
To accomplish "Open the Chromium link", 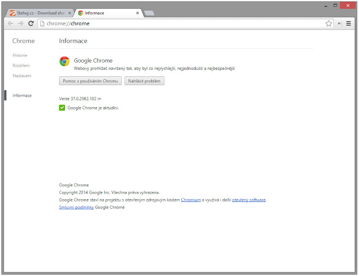I will (191, 200).
